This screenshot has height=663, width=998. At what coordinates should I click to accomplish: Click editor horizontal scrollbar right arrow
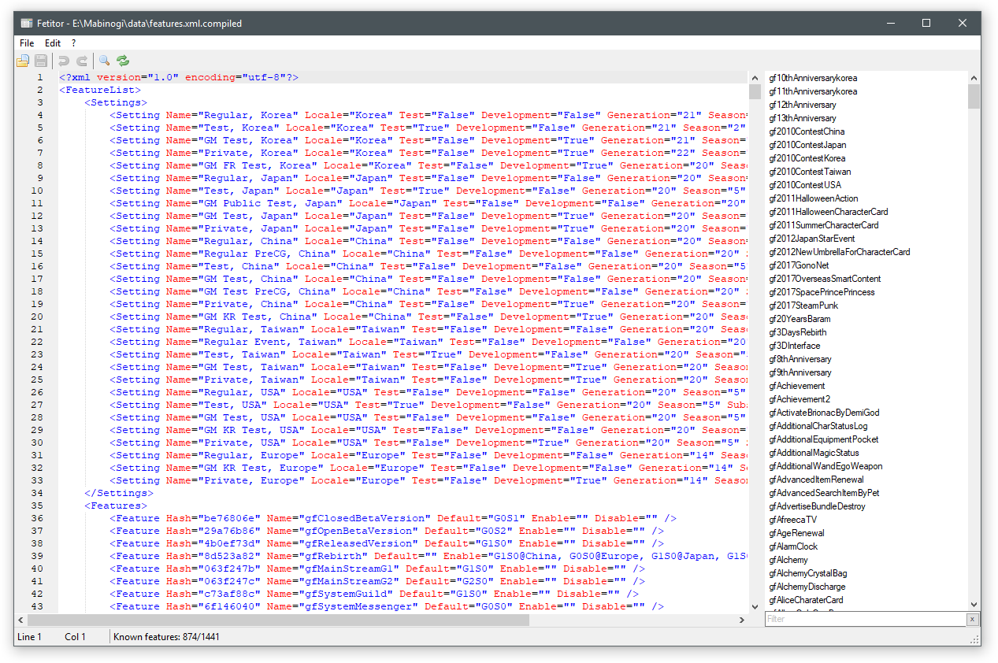pyautogui.click(x=741, y=620)
